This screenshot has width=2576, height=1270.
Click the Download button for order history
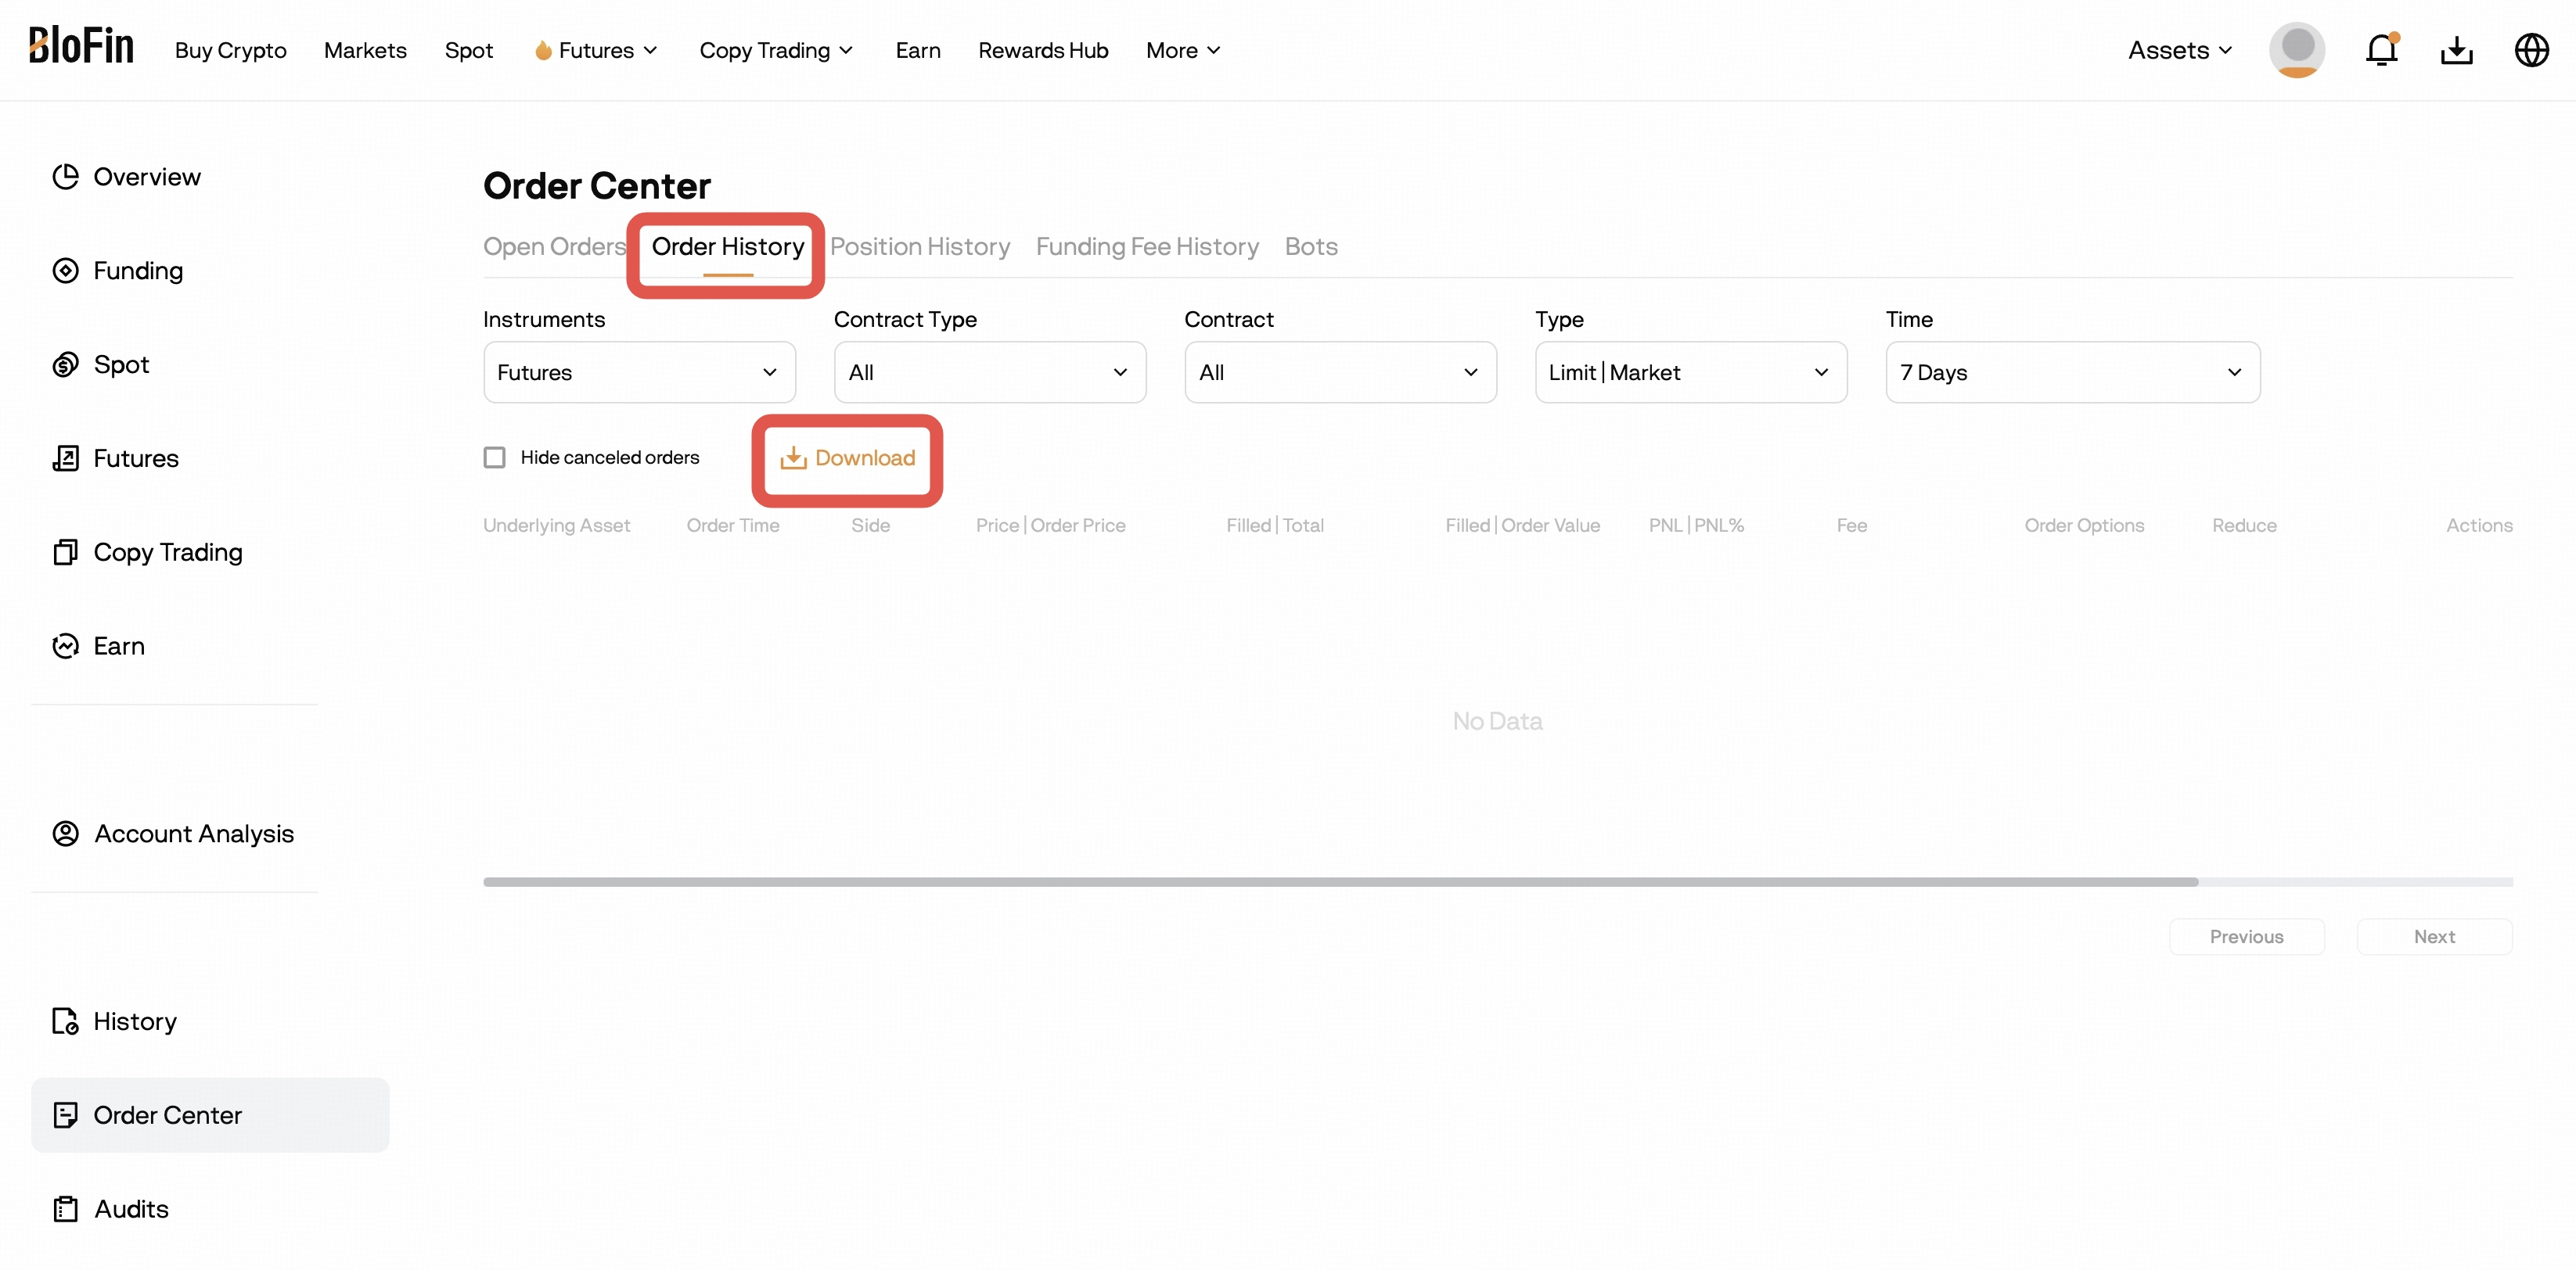click(847, 457)
